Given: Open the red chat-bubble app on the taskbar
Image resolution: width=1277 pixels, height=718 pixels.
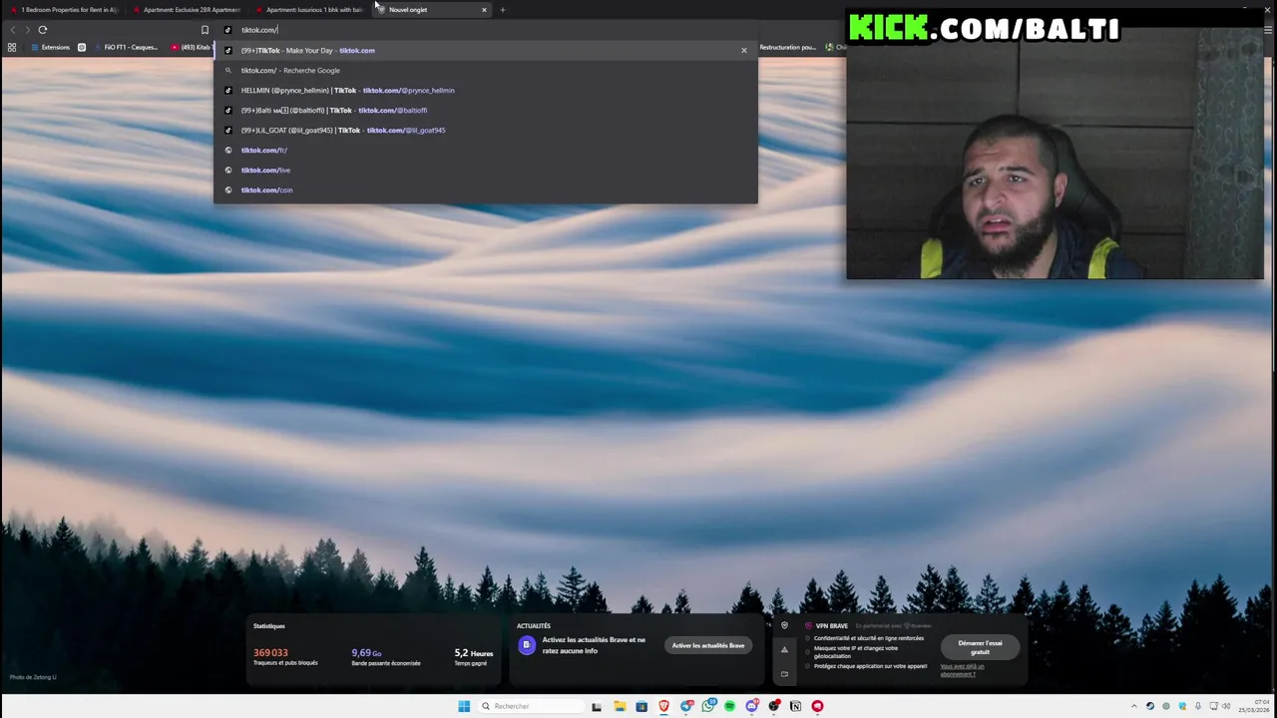Looking at the screenshot, I should pos(817,706).
